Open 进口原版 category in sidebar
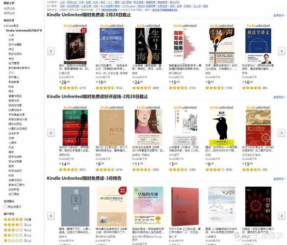 pos(14,194)
